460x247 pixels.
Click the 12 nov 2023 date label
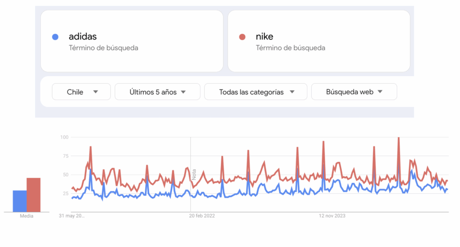332,216
